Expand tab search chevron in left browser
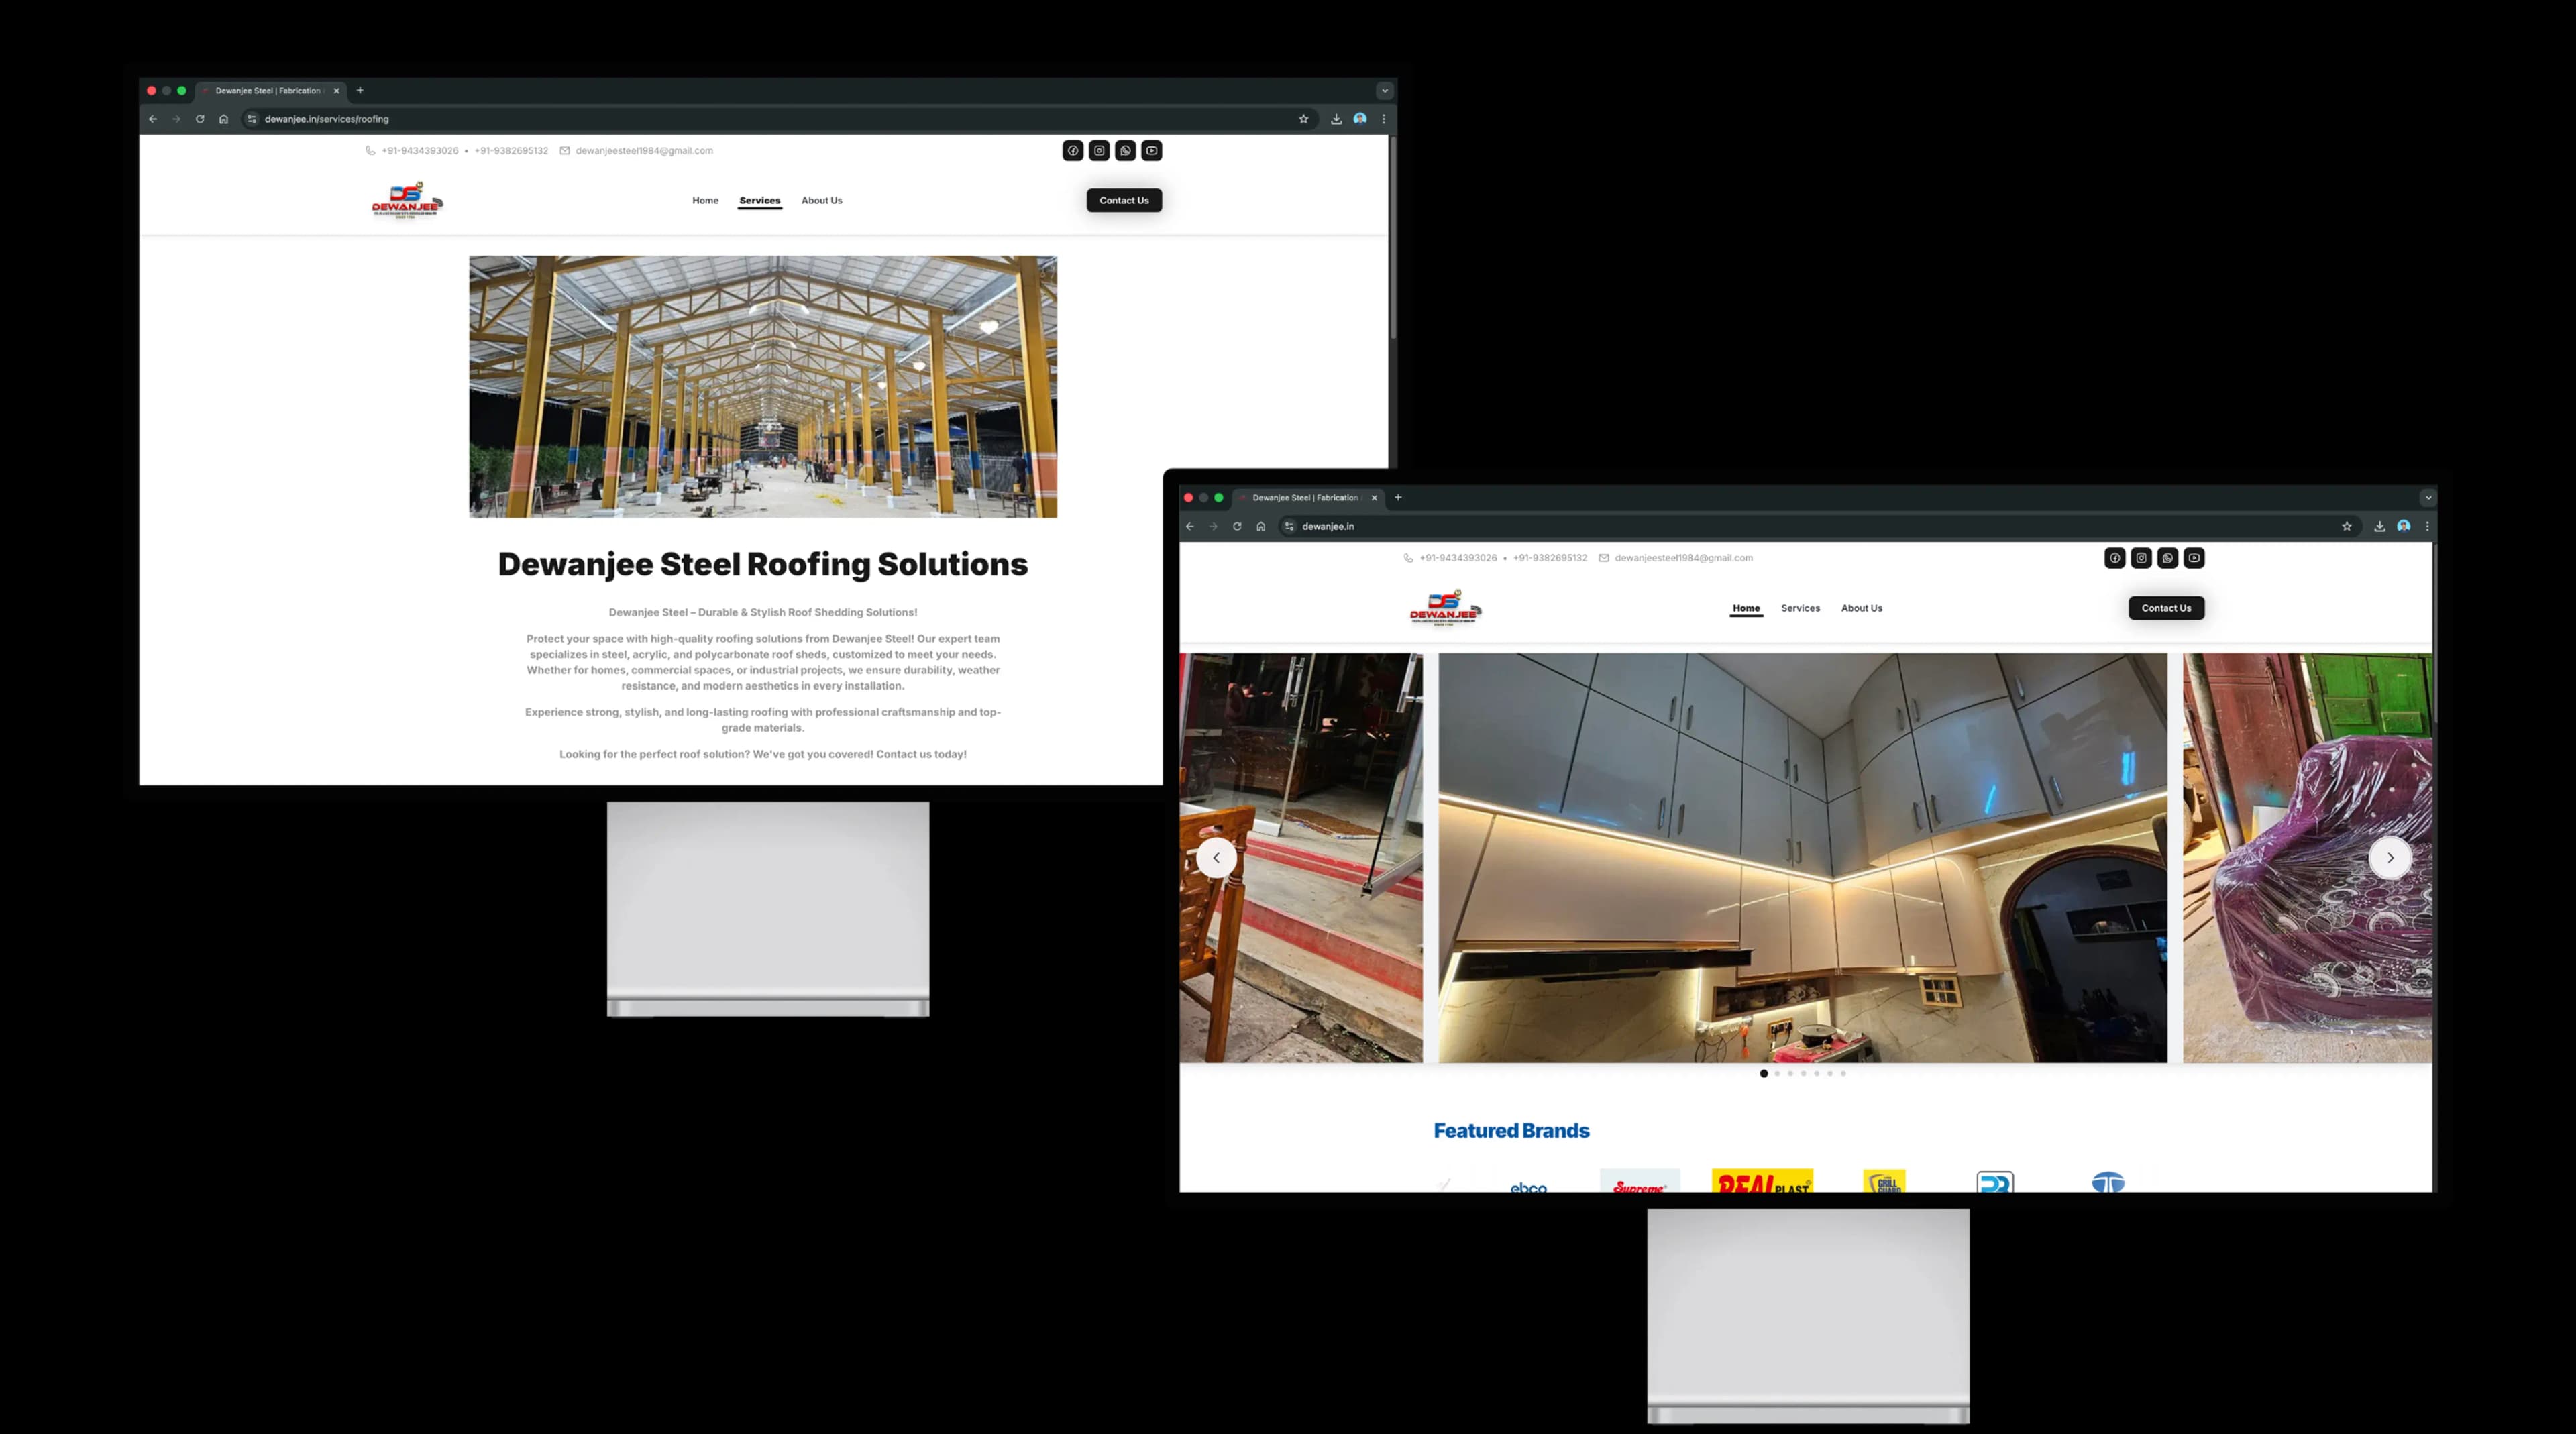This screenshot has width=2576, height=1434. 1385,91
